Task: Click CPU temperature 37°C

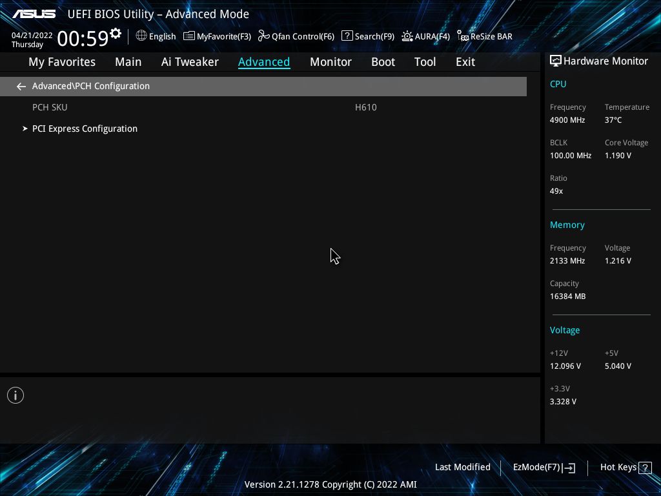Action: [x=613, y=119]
